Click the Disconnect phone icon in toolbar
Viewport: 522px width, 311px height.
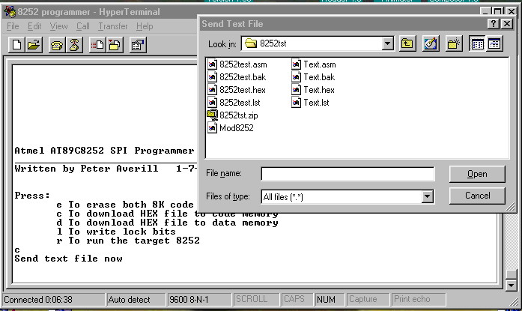[x=74, y=45]
